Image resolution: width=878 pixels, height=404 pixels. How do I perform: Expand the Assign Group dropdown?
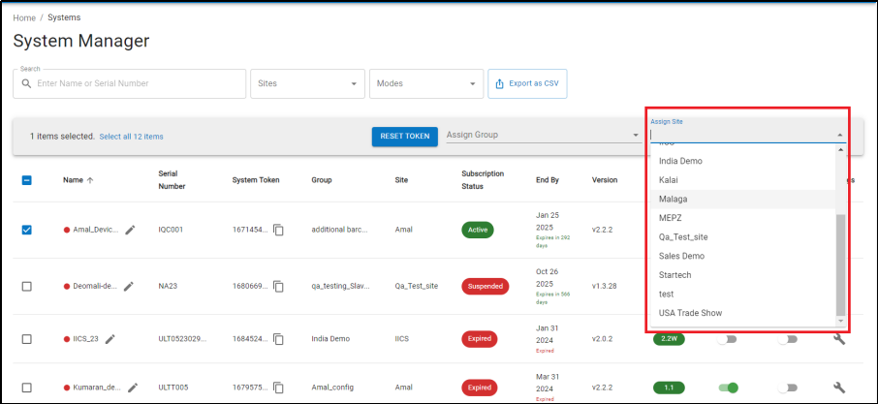[543, 135]
